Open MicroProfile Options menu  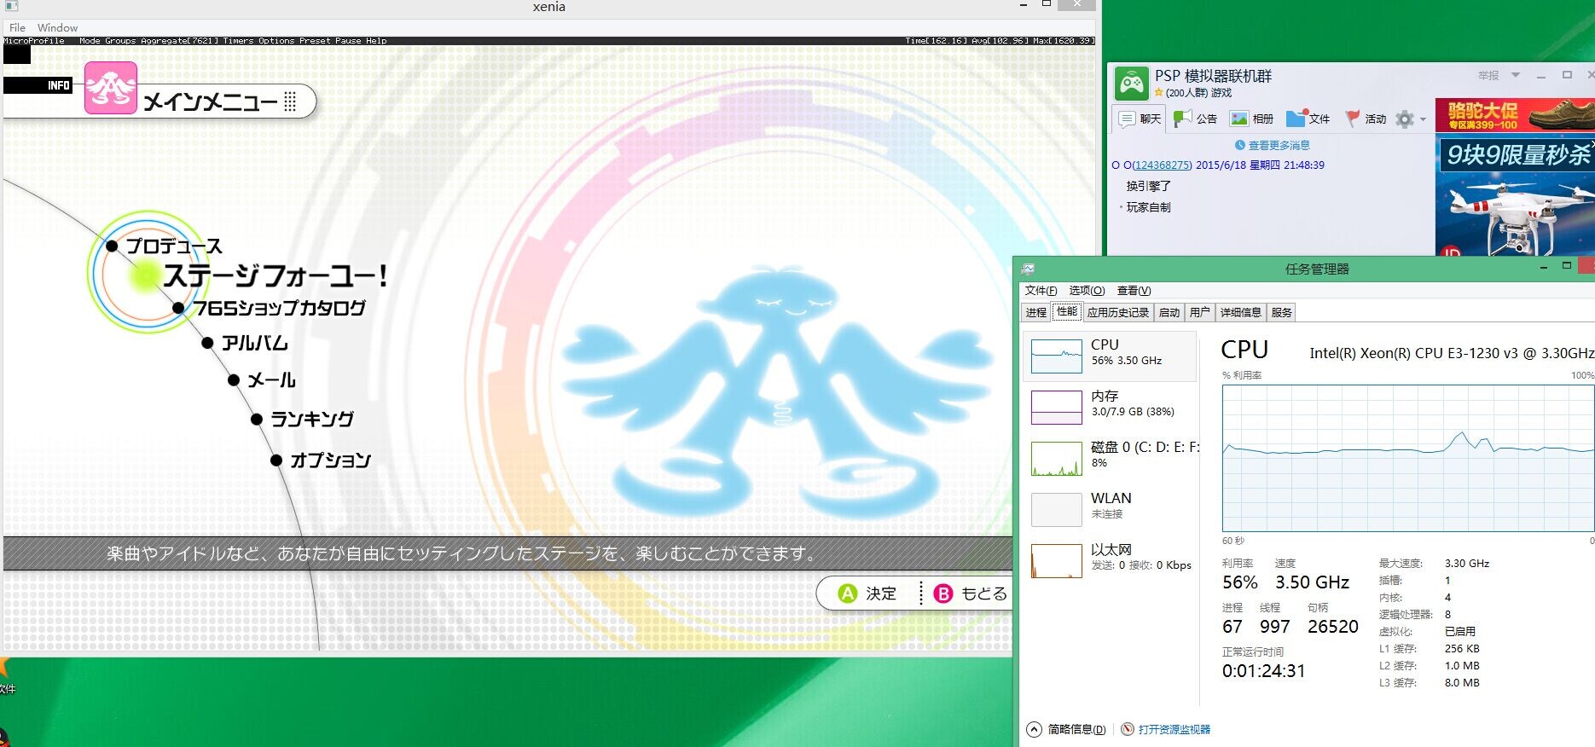(276, 41)
